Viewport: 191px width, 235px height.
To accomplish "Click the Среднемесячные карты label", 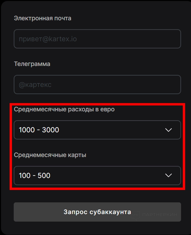I will 50,155.
